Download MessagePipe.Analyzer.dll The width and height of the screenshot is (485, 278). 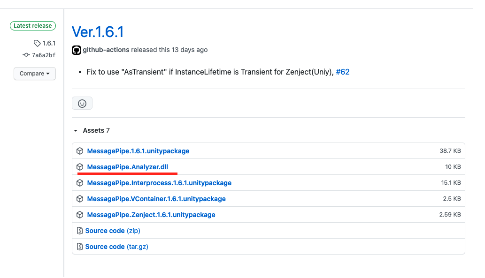[127, 167]
